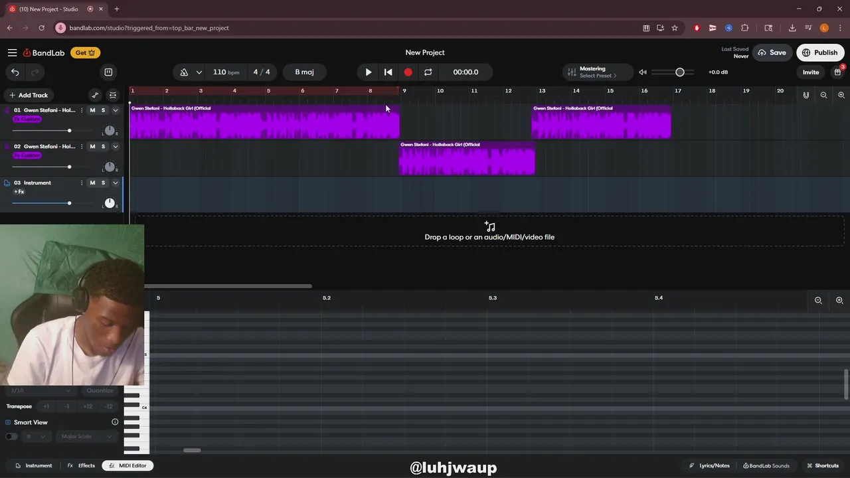Image resolution: width=850 pixels, height=478 pixels.
Task: Open BandLab Sounds panel
Action: click(x=766, y=465)
